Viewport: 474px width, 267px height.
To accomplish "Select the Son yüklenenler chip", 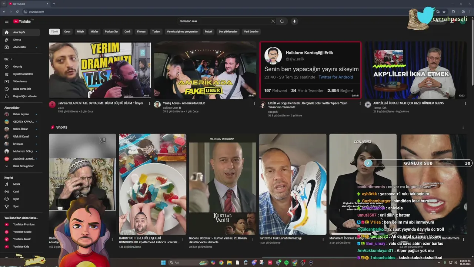I will click(x=228, y=32).
